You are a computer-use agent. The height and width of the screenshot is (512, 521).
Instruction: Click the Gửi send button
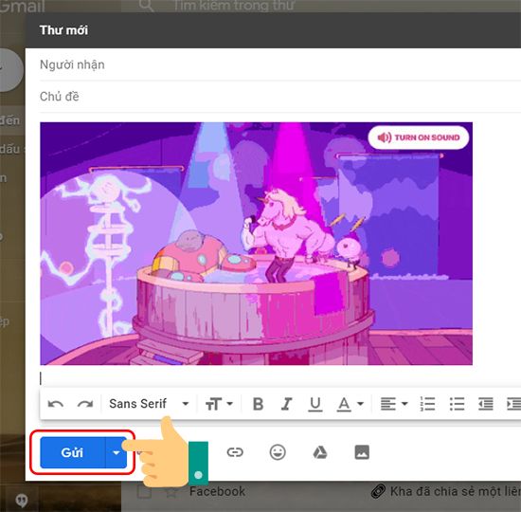(72, 452)
